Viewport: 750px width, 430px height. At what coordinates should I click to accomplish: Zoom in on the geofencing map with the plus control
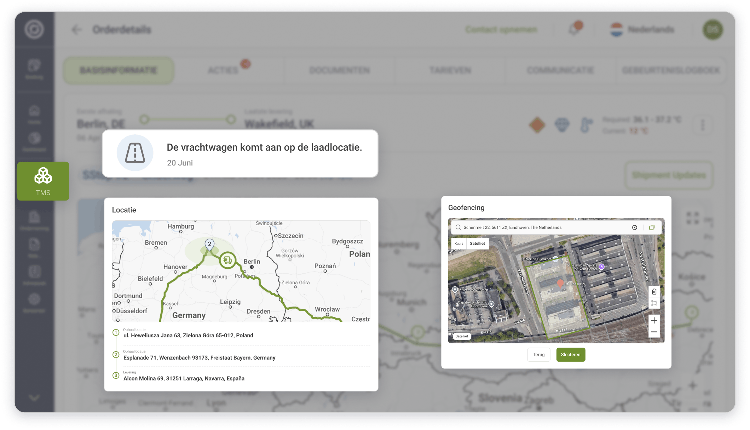(x=654, y=320)
